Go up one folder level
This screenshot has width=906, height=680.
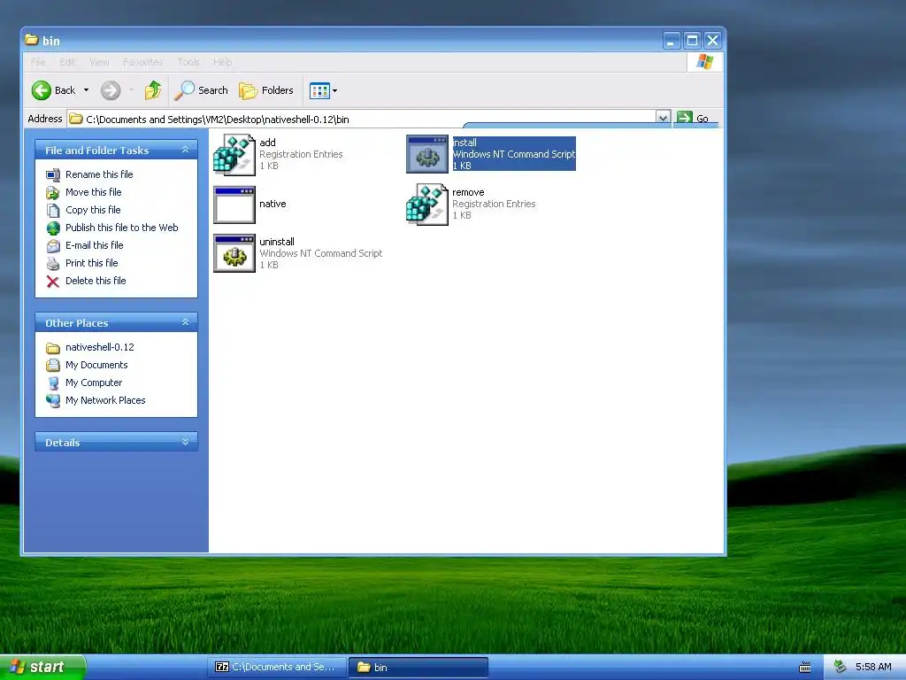pyautogui.click(x=153, y=90)
